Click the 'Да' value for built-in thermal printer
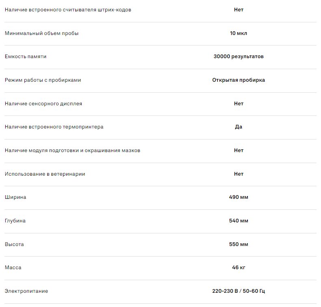 click(239, 127)
